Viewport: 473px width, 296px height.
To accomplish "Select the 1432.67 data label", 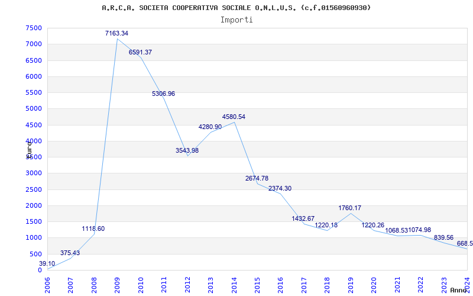I will [x=303, y=218].
